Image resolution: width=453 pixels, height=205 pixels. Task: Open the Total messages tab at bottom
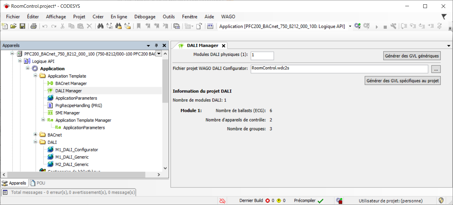point(69,192)
